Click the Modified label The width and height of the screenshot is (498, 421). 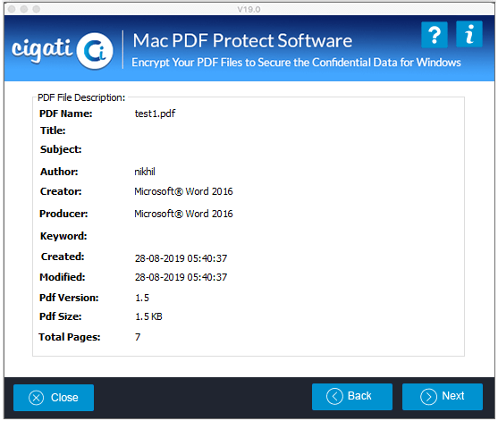click(x=63, y=277)
